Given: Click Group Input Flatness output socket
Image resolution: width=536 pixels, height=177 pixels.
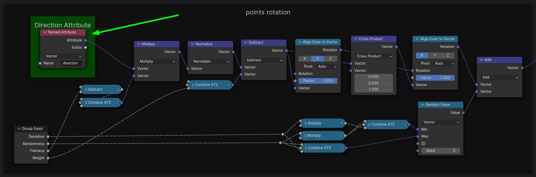Looking at the screenshot, I should pyautogui.click(x=48, y=151).
